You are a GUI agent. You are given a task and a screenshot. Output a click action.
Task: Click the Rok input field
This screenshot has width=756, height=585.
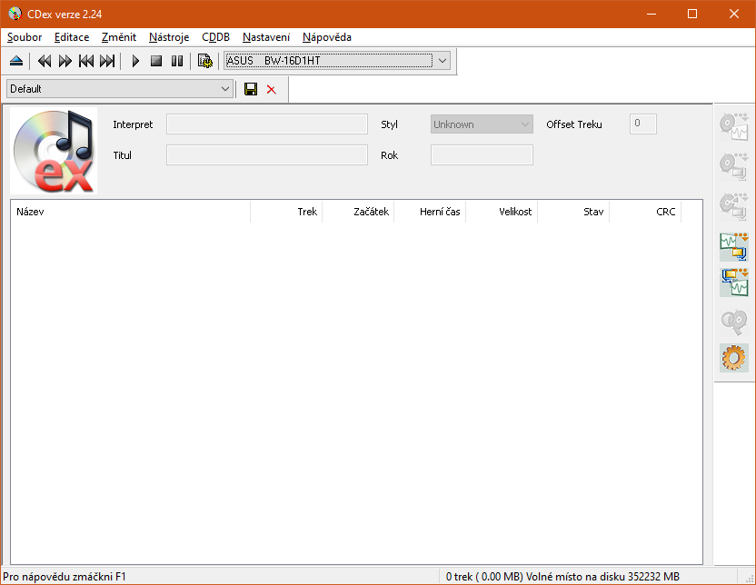point(482,155)
